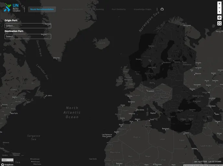Zoom out the map with the minus button
Screen dimensions: 223x166
pyautogui.click(x=219, y=8)
